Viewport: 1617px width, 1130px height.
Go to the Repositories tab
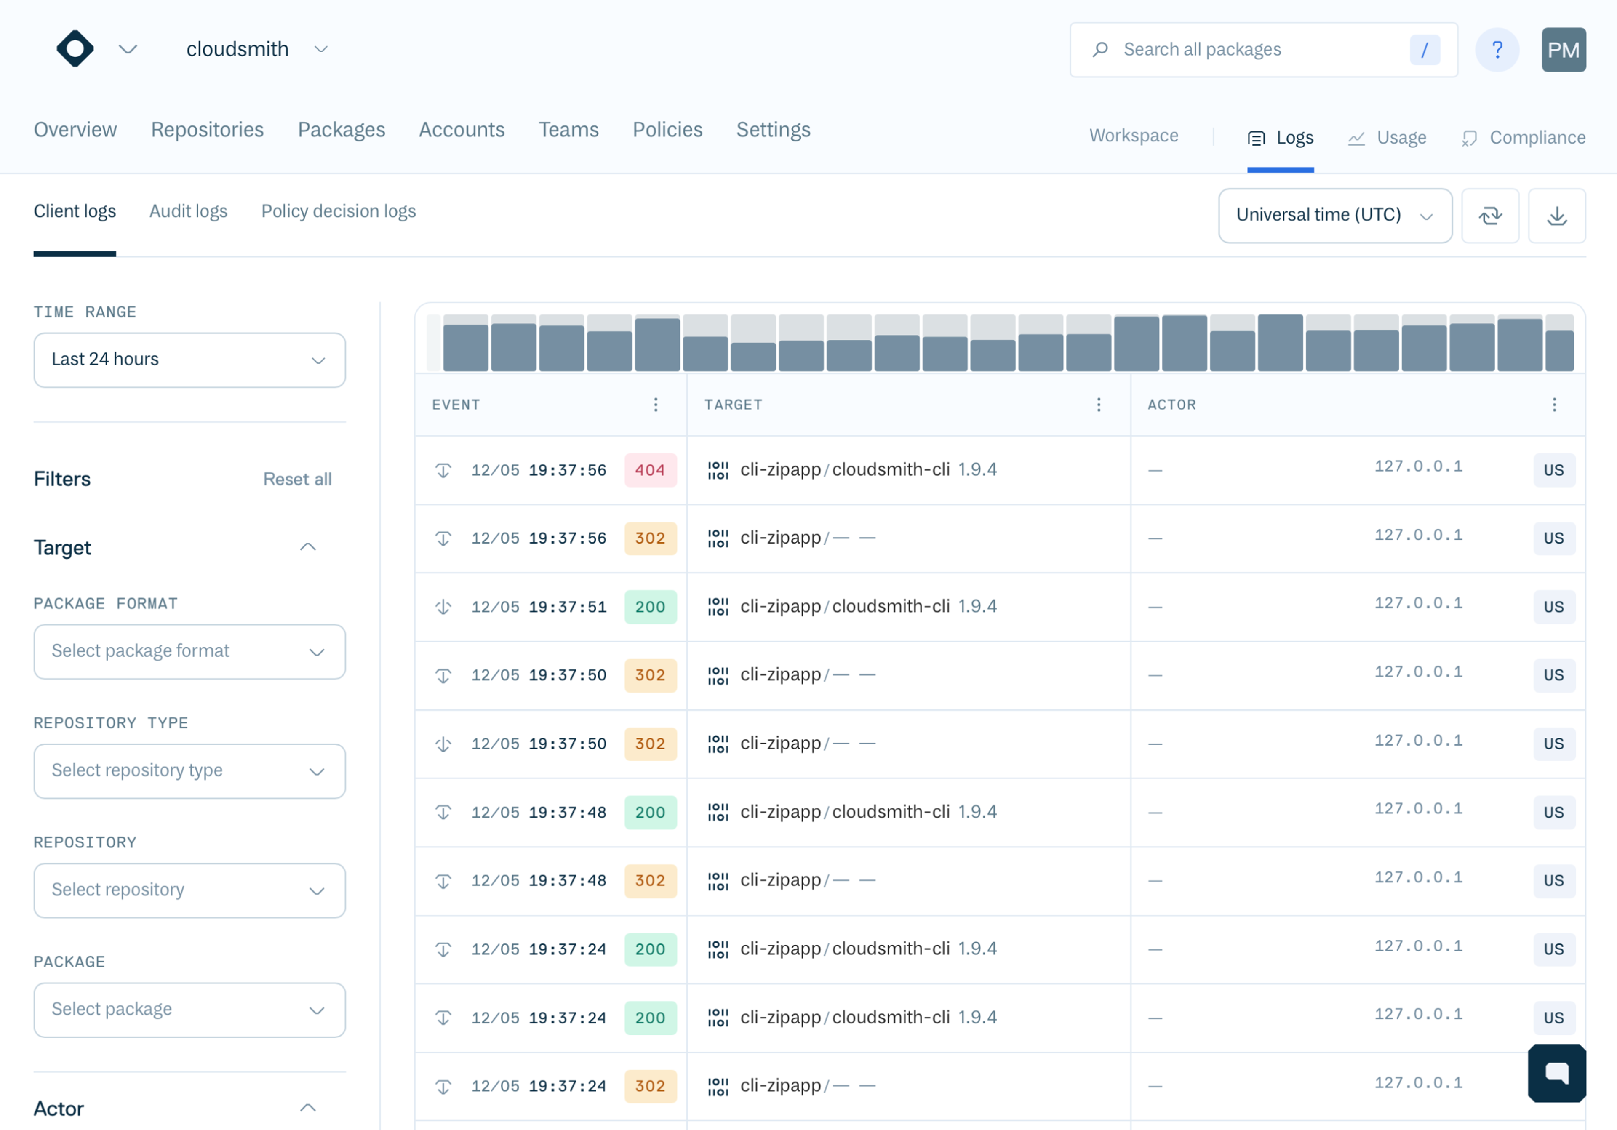click(x=207, y=130)
